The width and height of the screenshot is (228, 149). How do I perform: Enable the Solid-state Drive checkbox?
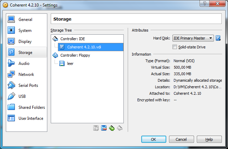tap(175, 47)
